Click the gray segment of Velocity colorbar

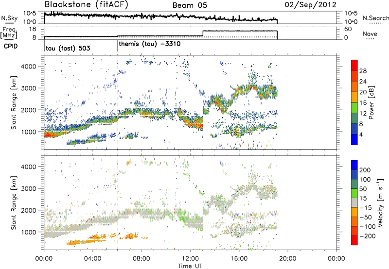click(354, 203)
